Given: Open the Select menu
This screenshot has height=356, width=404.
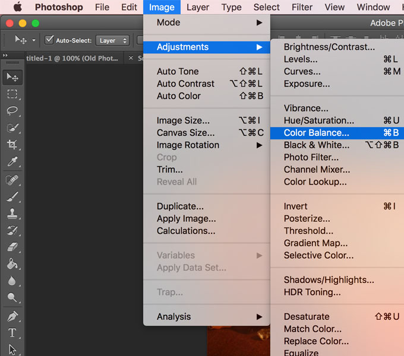Looking at the screenshot, I should coord(266,7).
